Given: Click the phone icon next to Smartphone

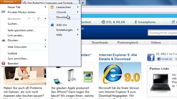Looking at the screenshot, I should click(136, 22).
